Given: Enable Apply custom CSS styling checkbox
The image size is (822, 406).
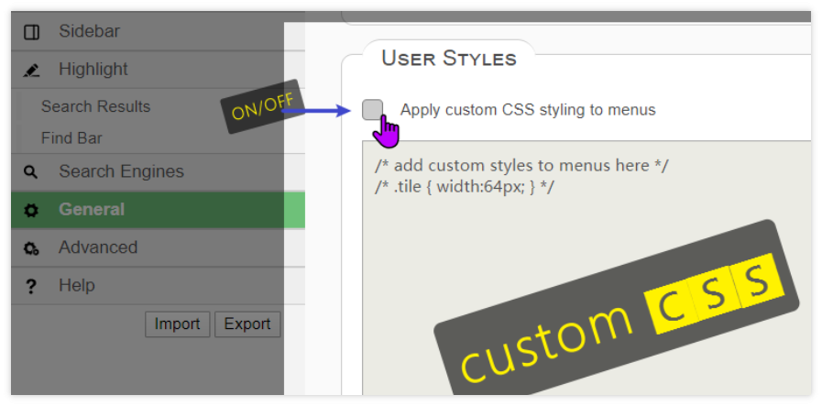Looking at the screenshot, I should pyautogui.click(x=373, y=110).
